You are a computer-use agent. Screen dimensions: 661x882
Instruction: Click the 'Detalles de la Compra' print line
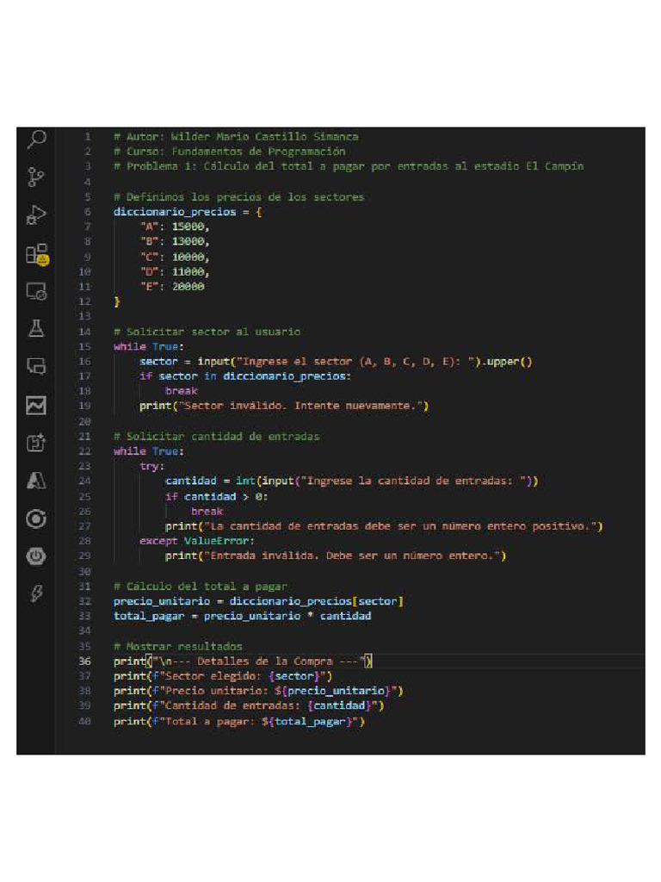click(243, 661)
